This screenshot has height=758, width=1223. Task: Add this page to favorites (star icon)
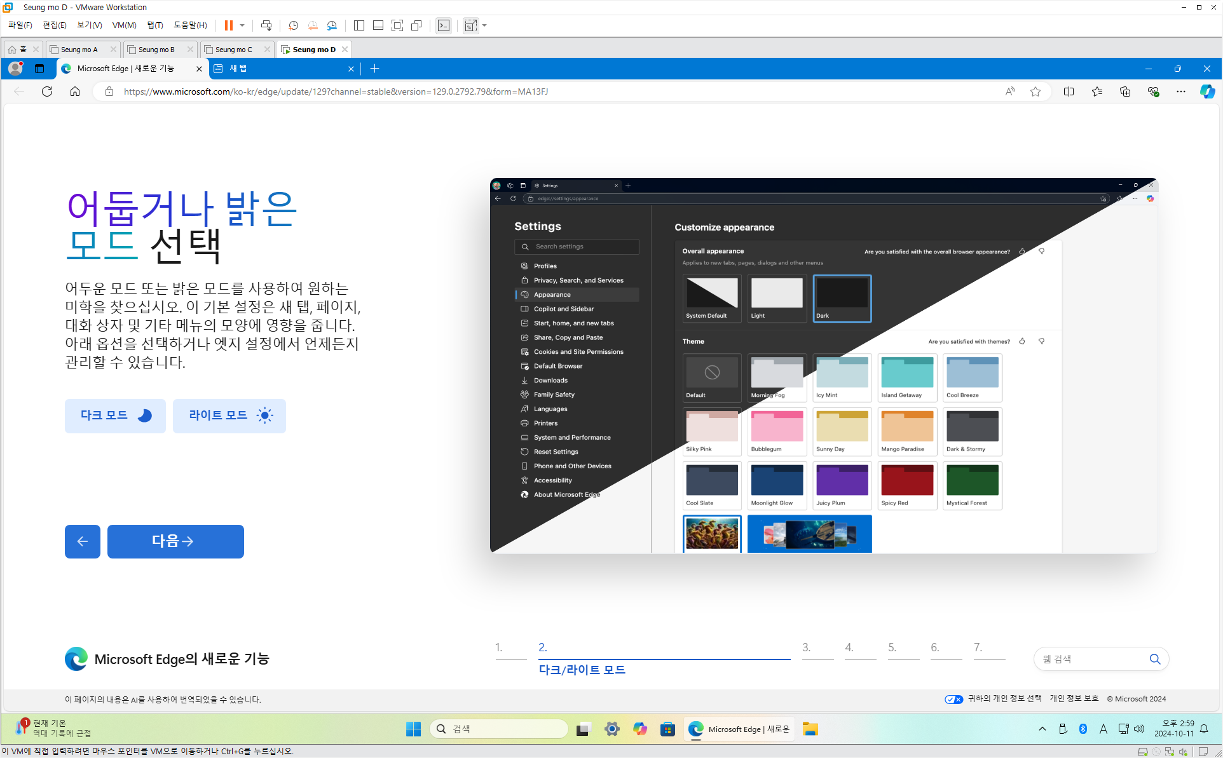point(1035,91)
